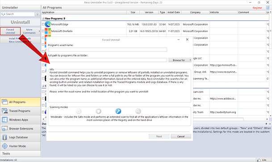Click the horizontal scrollbar right arrow

tap(267, 119)
